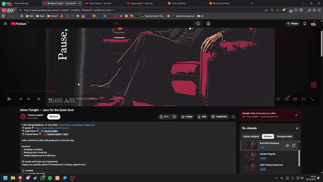
Task: Click the 9:28 chapter timestamp
Action: coord(262,148)
